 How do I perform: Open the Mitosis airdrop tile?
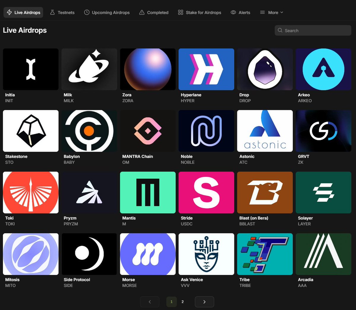31,254
